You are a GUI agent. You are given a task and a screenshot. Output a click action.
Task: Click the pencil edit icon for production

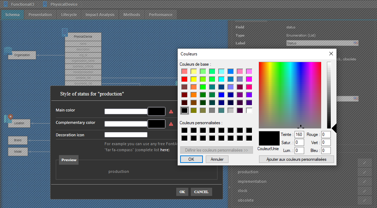[364, 172]
